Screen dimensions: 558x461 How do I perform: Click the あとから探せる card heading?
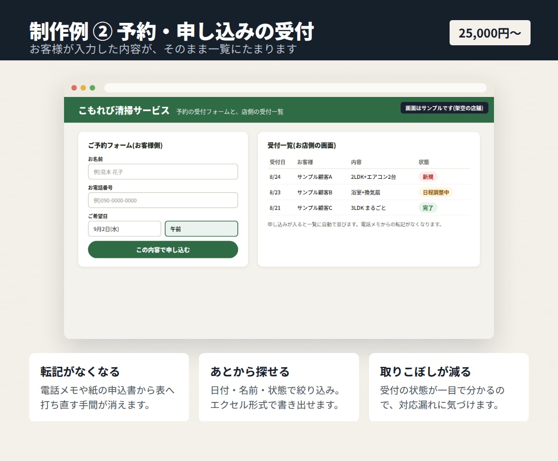click(x=250, y=371)
